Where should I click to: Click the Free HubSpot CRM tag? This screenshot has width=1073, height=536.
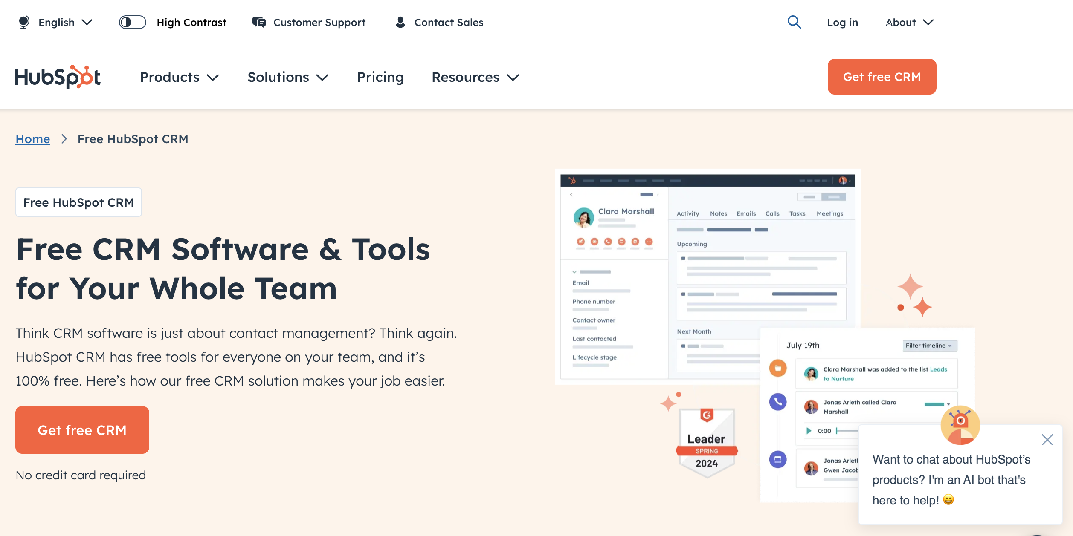78,202
